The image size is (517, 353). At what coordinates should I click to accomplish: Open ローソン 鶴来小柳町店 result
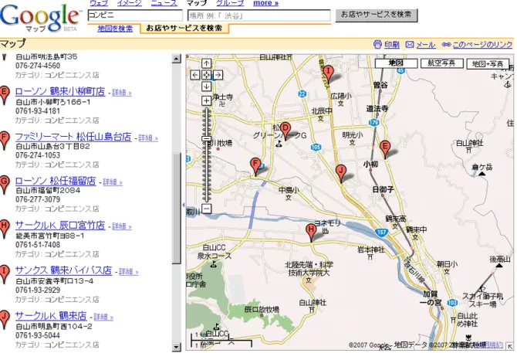point(60,91)
